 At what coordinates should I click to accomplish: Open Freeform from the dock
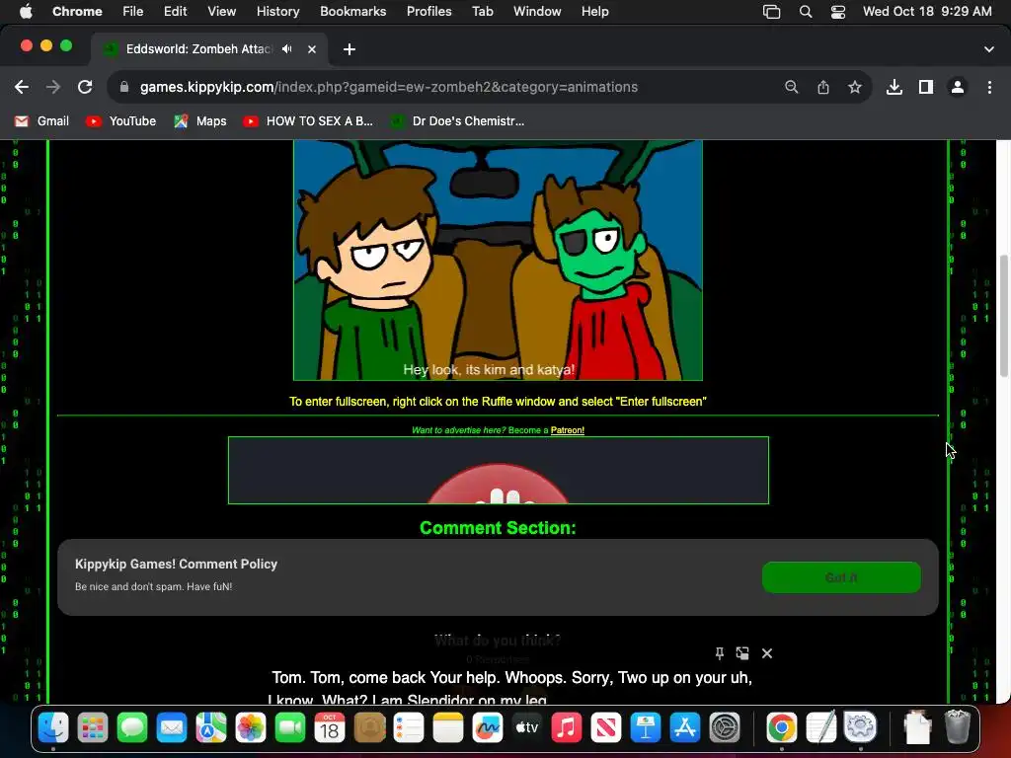click(x=488, y=727)
